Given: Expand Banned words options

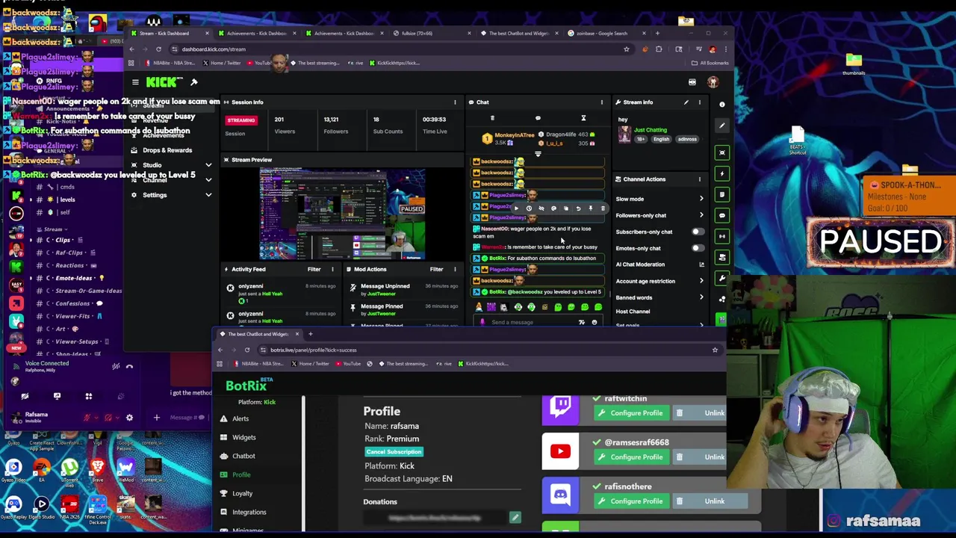Looking at the screenshot, I should 701,297.
